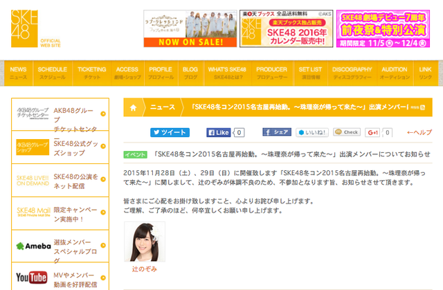Click arrow bullet on goods shop row
The height and width of the screenshot is (290, 443).
pyautogui.click(x=103, y=146)
